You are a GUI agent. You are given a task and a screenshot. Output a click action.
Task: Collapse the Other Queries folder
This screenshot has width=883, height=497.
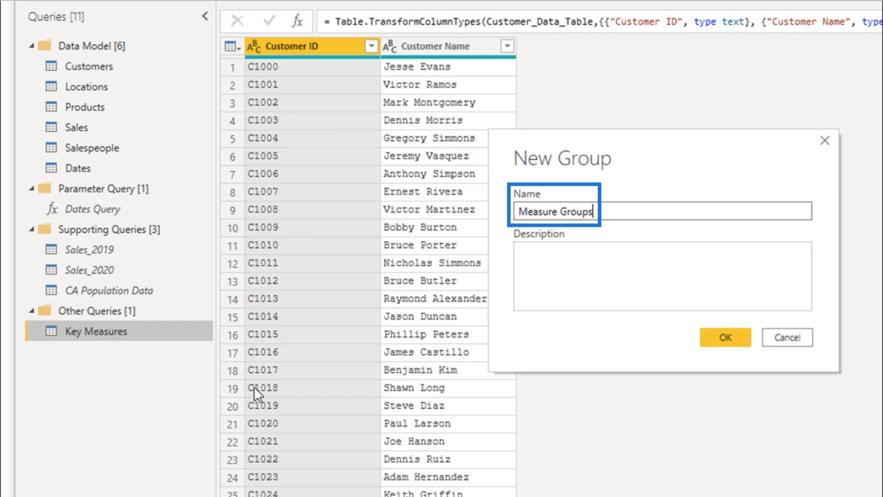(32, 311)
